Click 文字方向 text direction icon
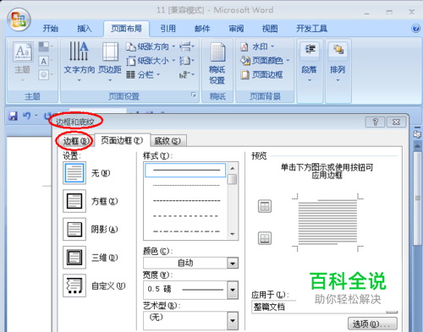The height and width of the screenshot is (332, 423). coord(80,62)
